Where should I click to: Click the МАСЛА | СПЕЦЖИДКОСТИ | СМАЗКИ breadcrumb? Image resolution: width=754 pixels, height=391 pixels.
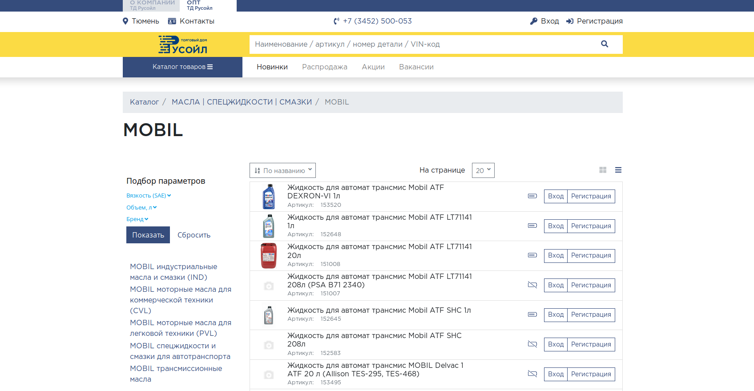[x=242, y=102]
